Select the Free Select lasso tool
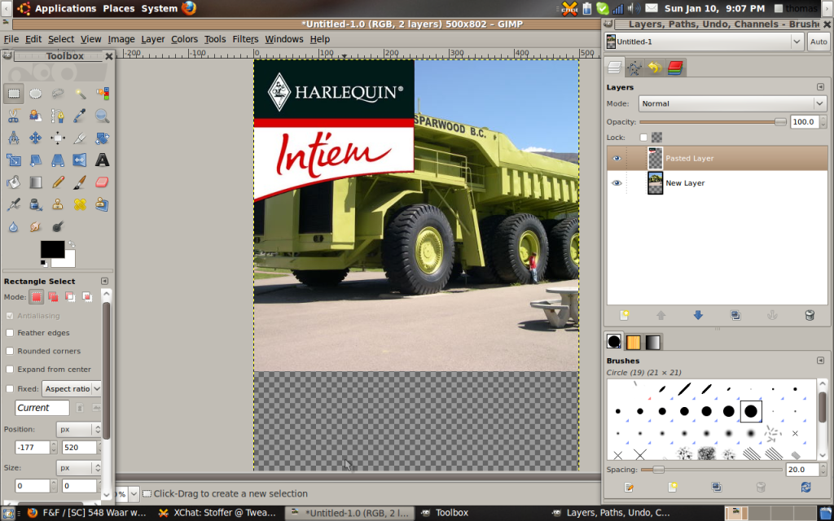Viewport: 834px width, 521px height. [x=58, y=94]
